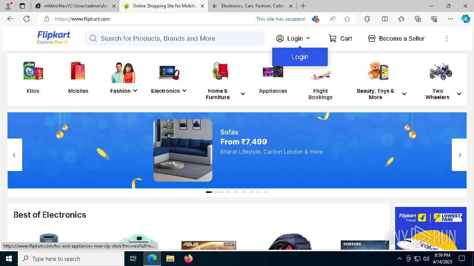Open the Mobiles category icon
The height and width of the screenshot is (266, 474).
coord(78,71)
